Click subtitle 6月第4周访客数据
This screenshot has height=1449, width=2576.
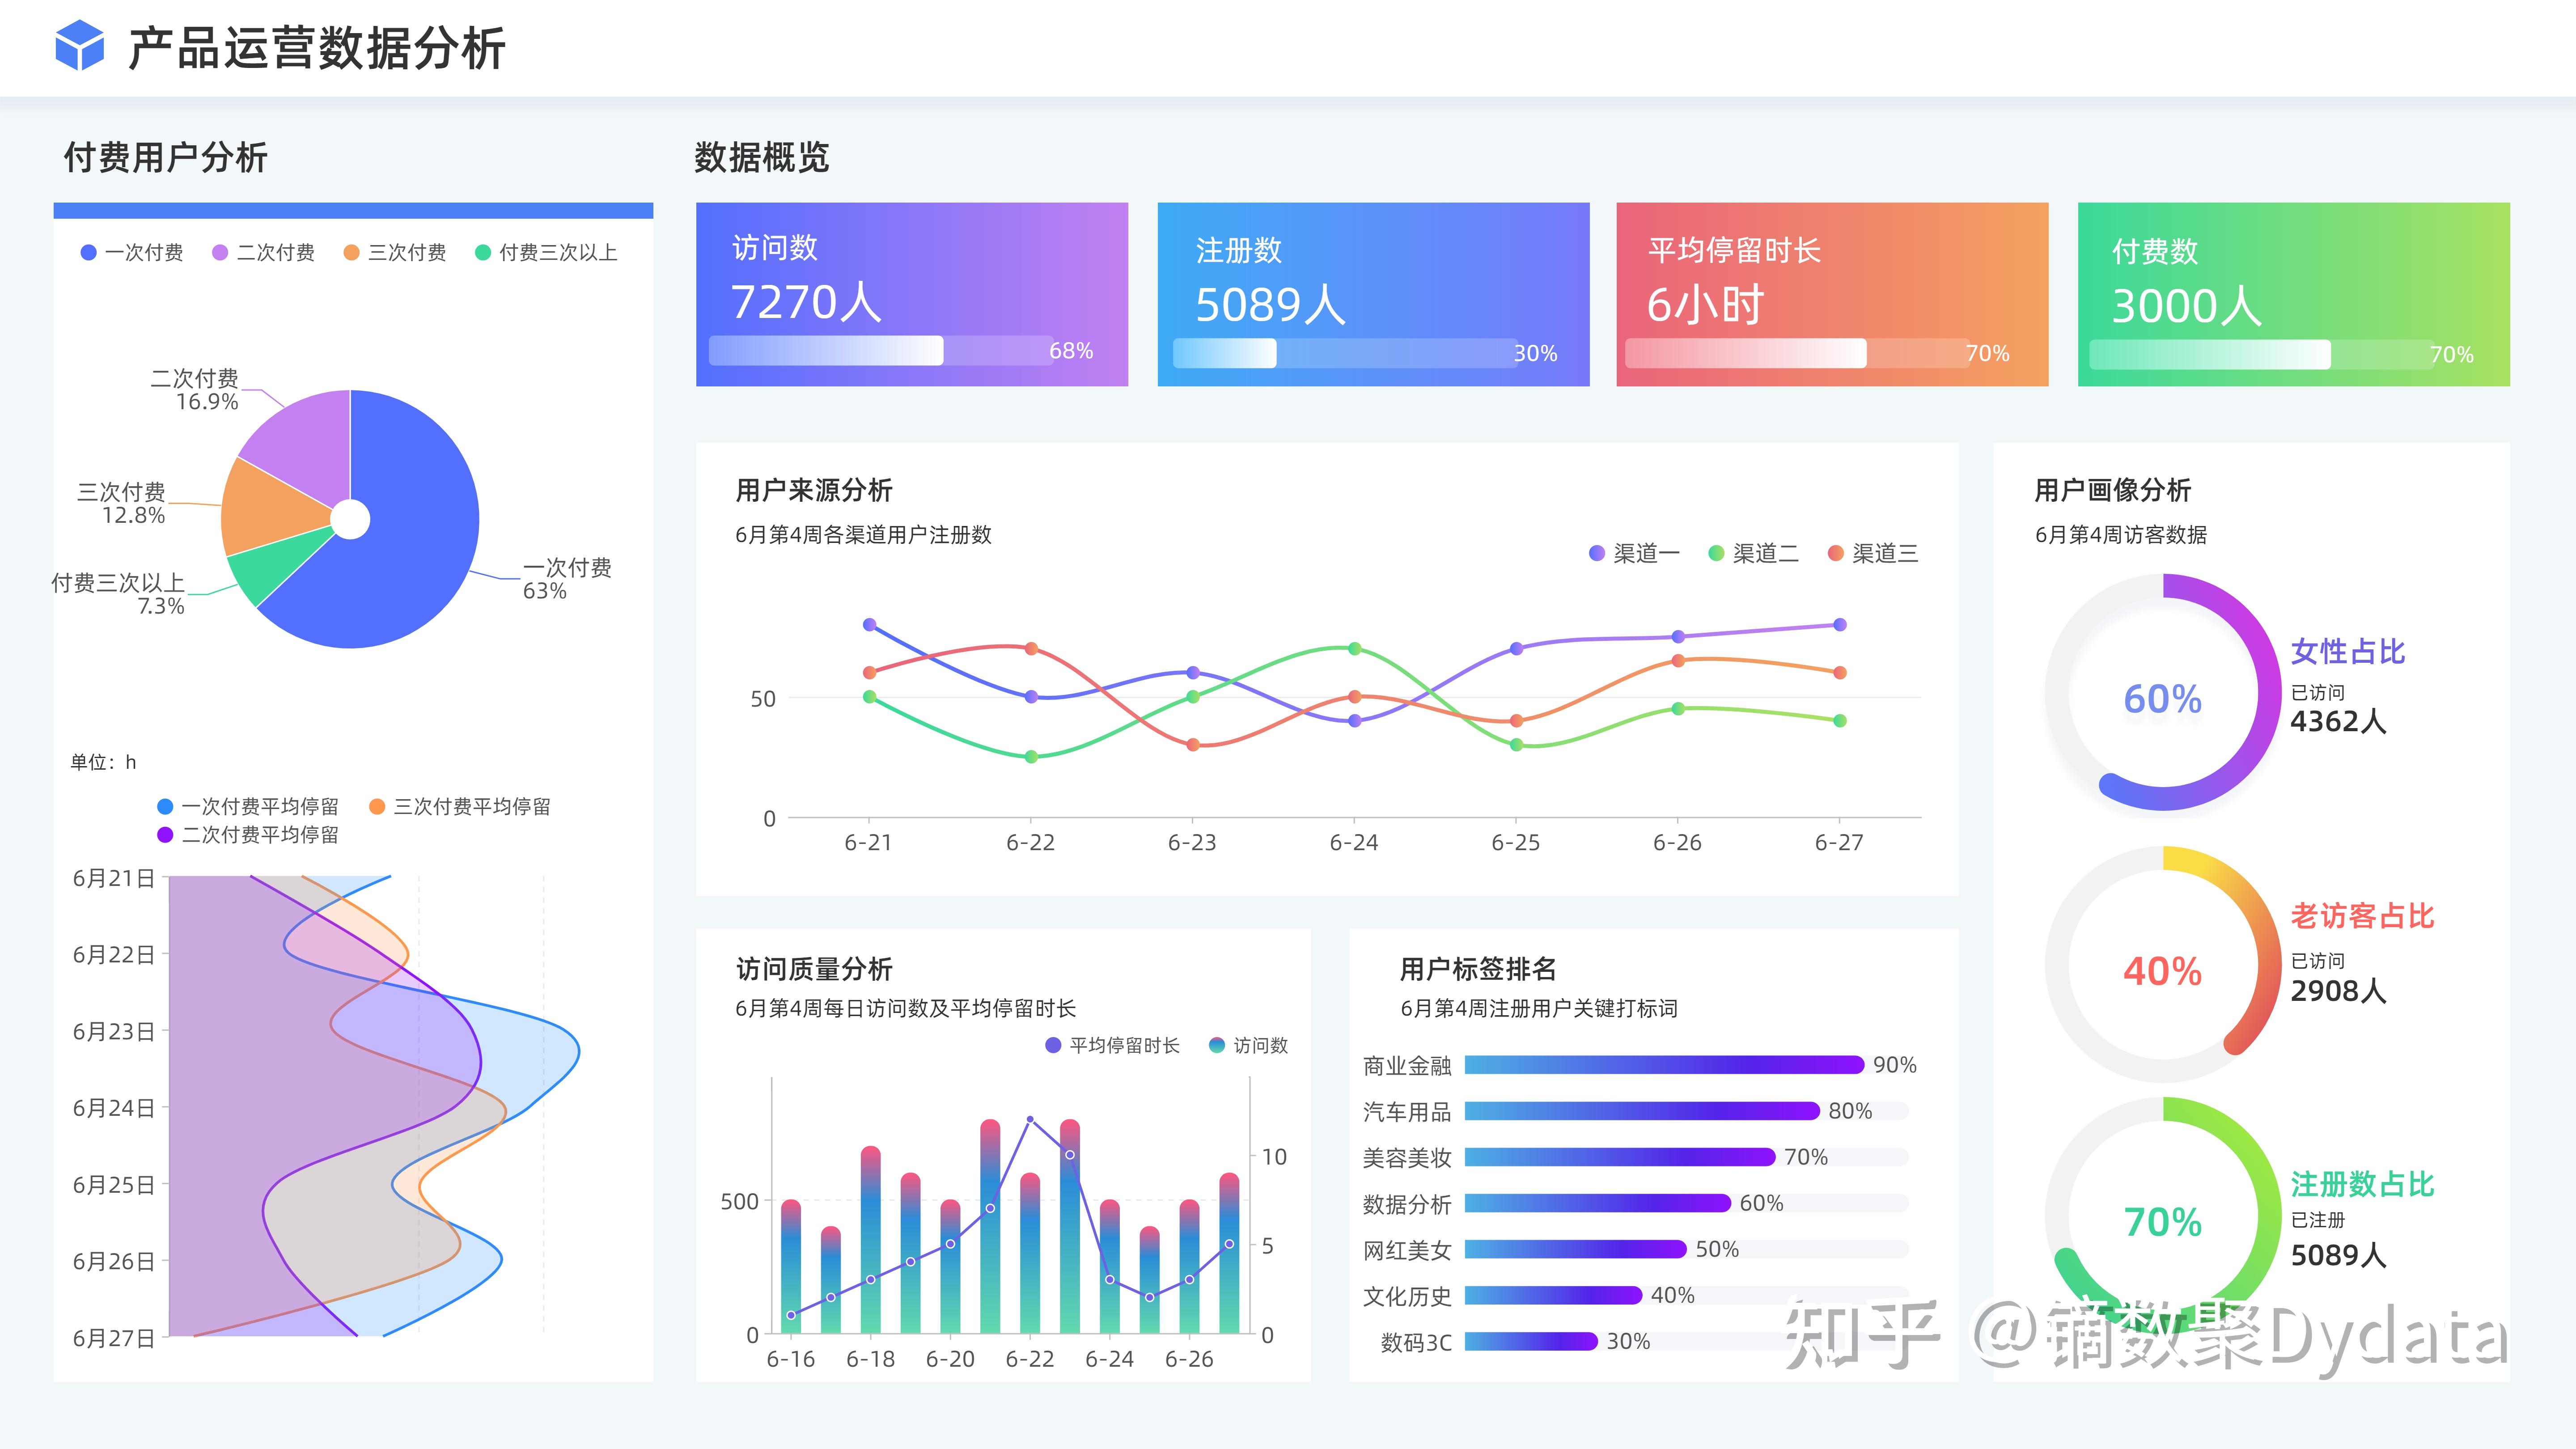point(2121,535)
